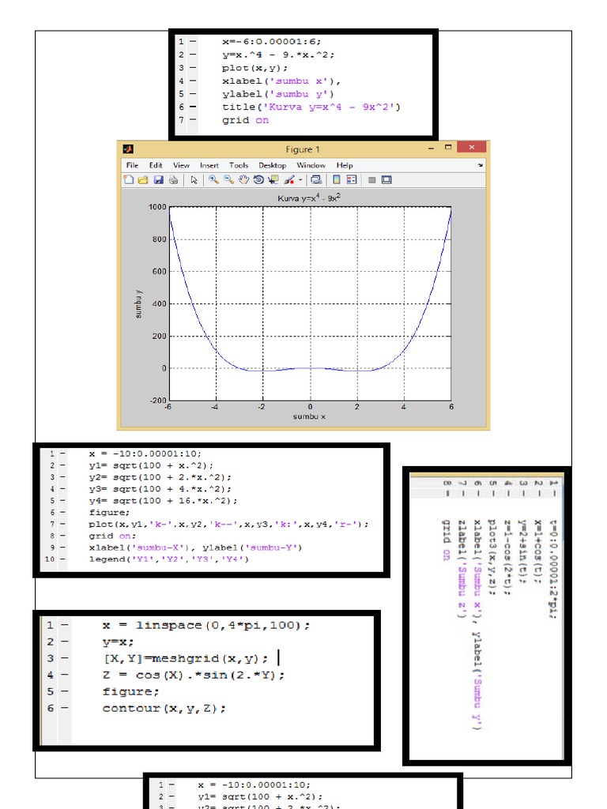Viewport: 607px width, 809px height.
Task: Click the MATLAB logo in Figure 1 title bar
Action: (x=128, y=149)
